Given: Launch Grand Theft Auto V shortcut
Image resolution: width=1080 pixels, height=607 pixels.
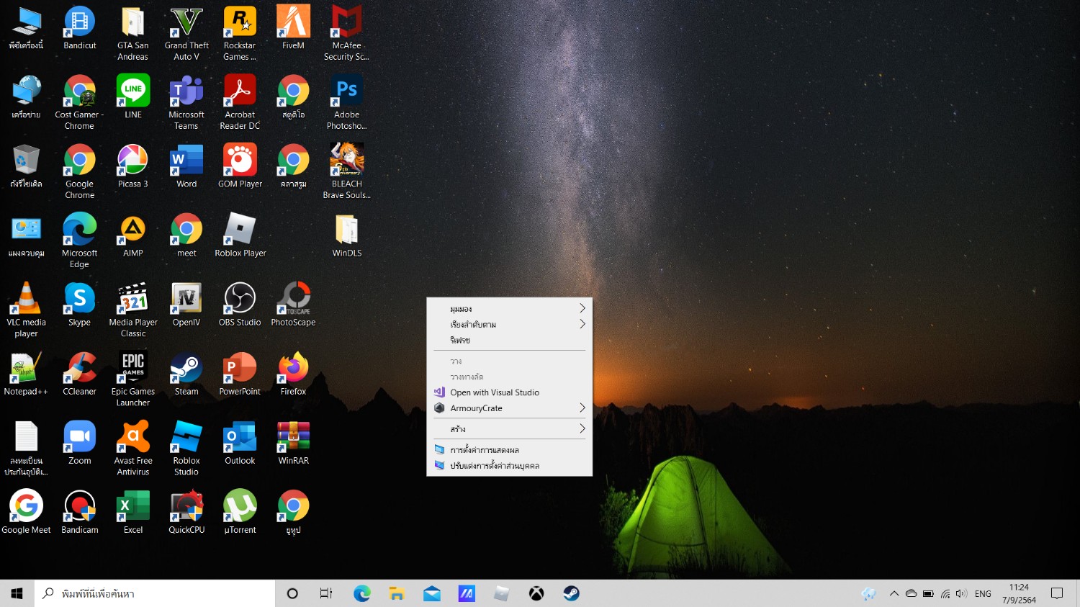Looking at the screenshot, I should [x=186, y=34].
